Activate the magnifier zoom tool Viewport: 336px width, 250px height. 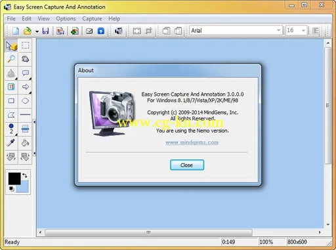[x=11, y=59]
